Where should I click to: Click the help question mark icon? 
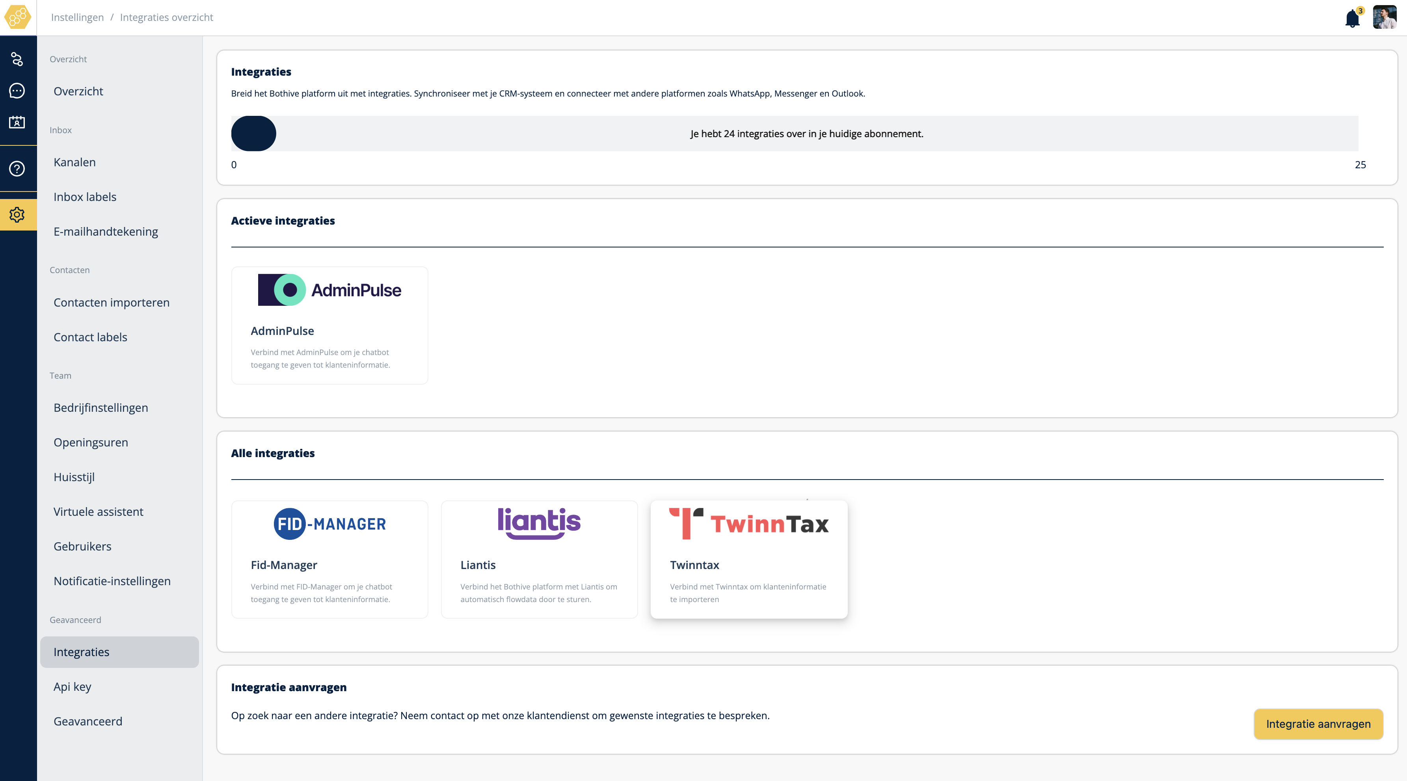17,169
